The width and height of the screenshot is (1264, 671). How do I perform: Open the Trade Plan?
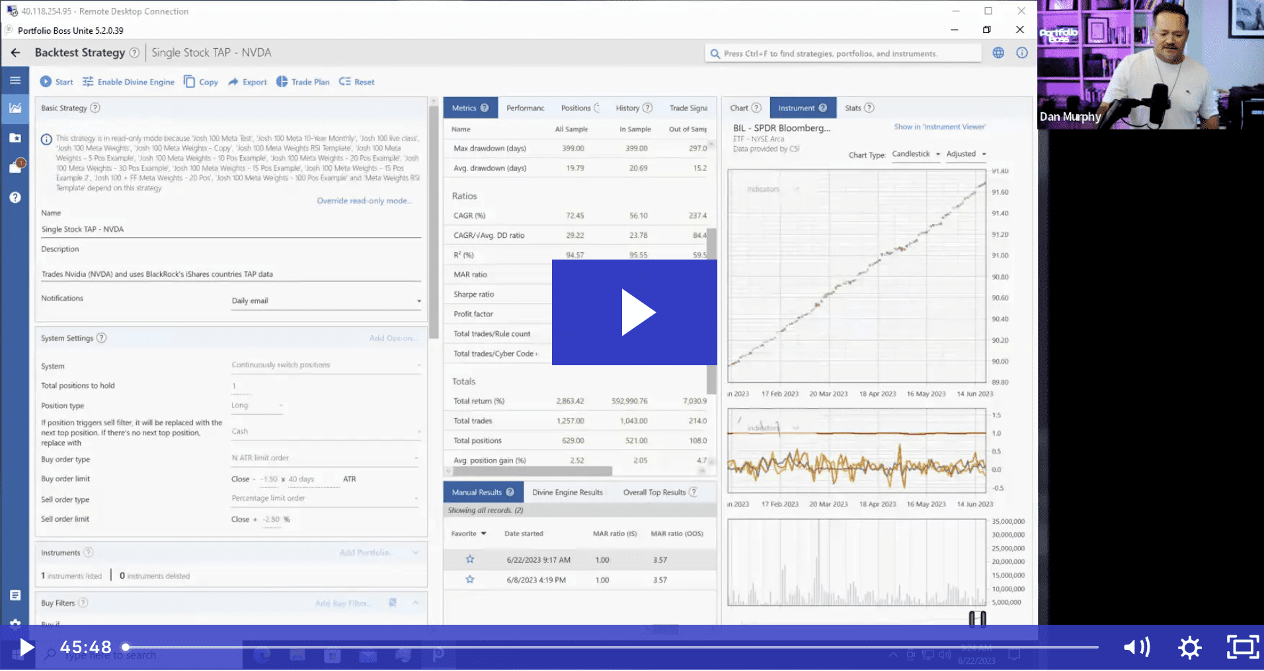pyautogui.click(x=303, y=82)
